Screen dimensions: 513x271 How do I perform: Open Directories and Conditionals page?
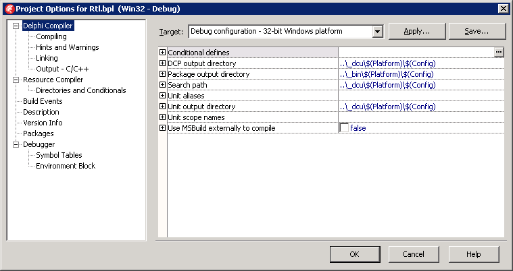click(81, 90)
